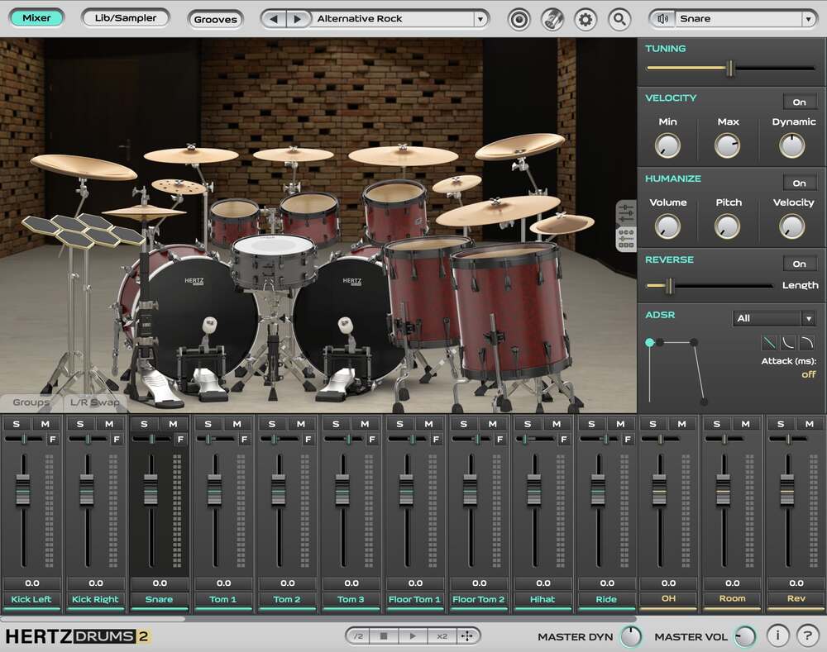Open the info icon at bottom right
The height and width of the screenshot is (652, 827).
click(x=777, y=635)
